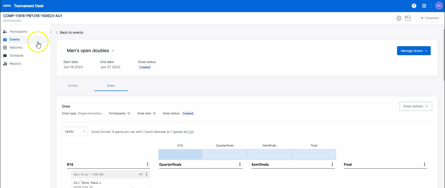Click the Back to events link
445x188 pixels.
click(70, 32)
